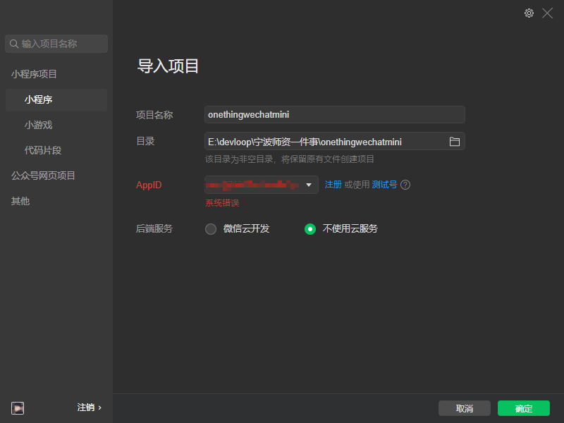Viewport: 564px width, 423px height.
Task: Click the user avatar thumbnail
Action: click(18, 408)
